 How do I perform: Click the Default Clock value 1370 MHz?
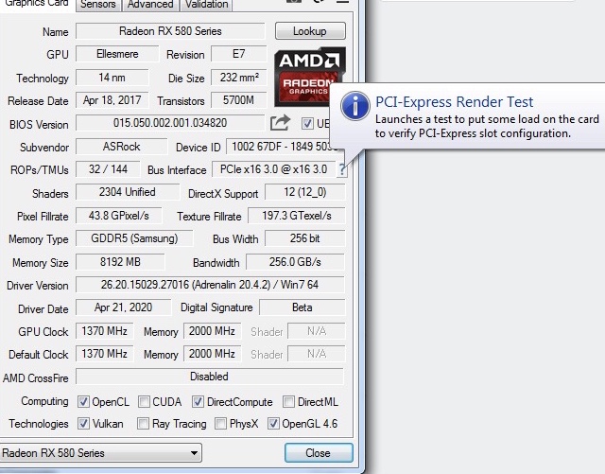point(105,354)
